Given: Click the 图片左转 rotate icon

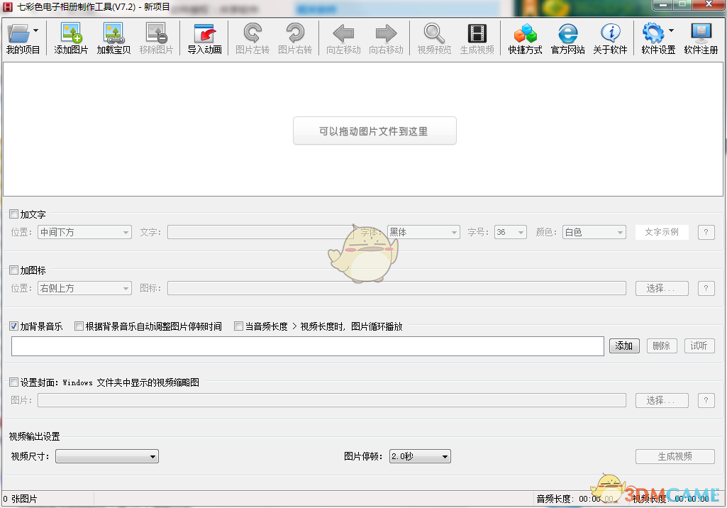Looking at the screenshot, I should (x=252, y=38).
